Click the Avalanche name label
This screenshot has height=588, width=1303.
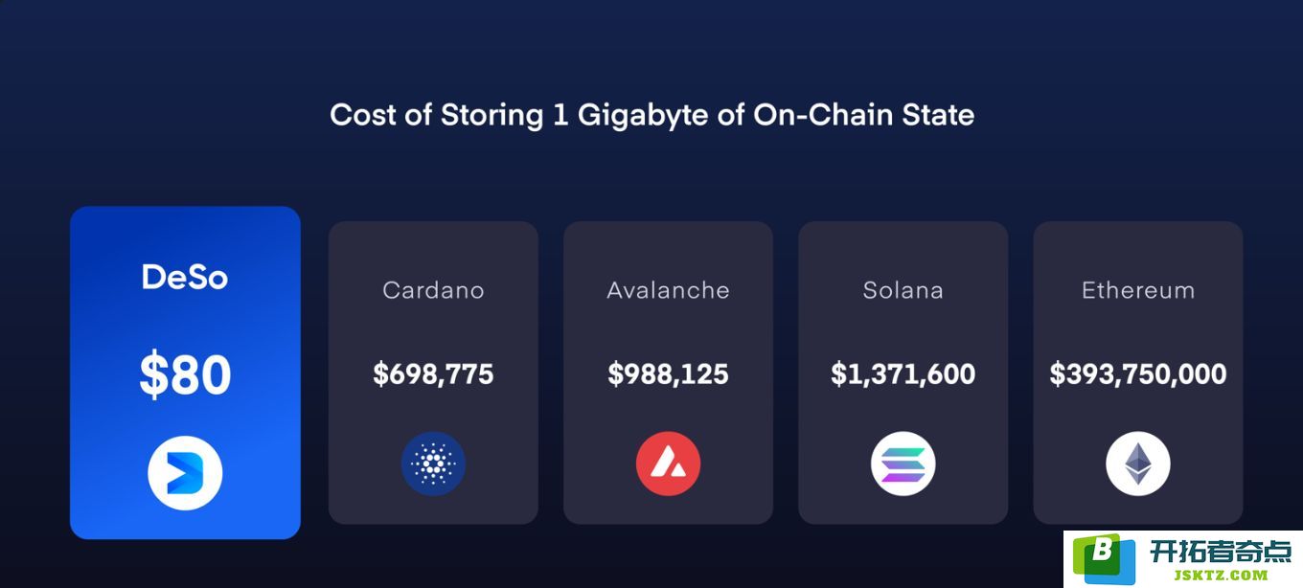tap(668, 290)
